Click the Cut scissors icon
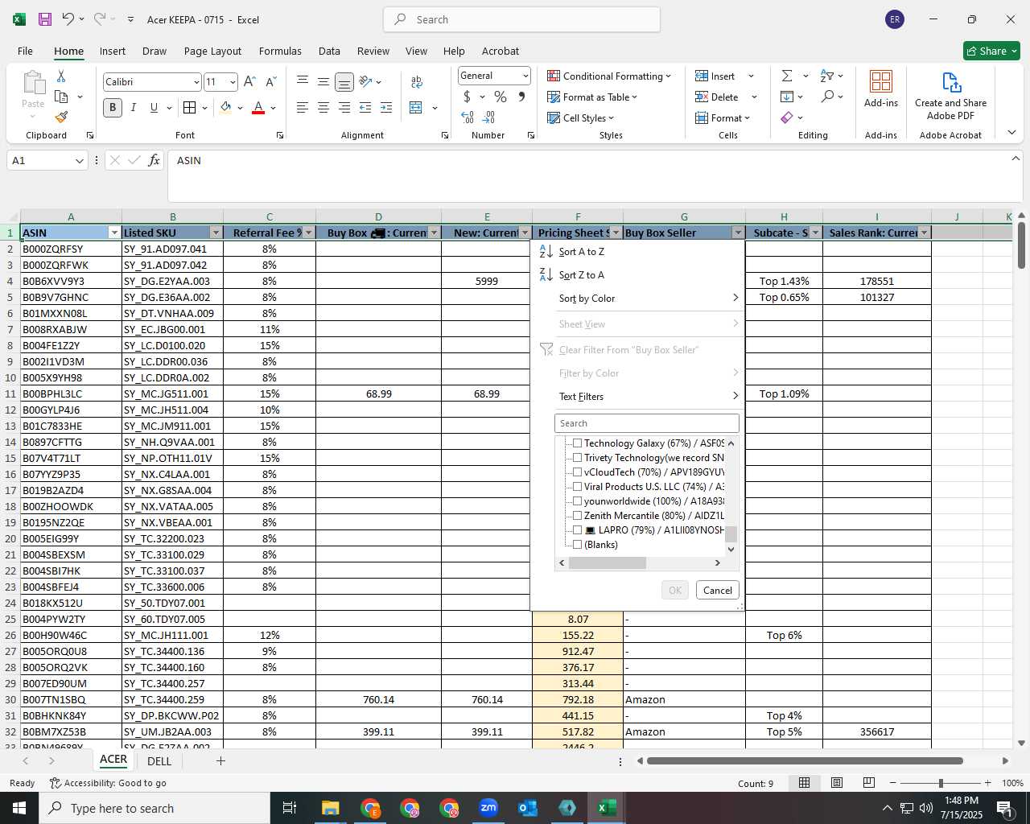 (61, 76)
